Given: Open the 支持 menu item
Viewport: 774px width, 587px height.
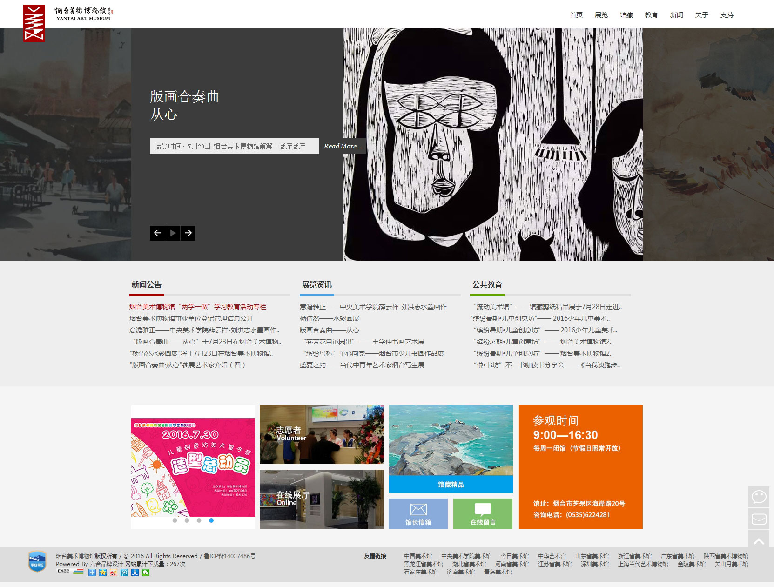Looking at the screenshot, I should [727, 15].
